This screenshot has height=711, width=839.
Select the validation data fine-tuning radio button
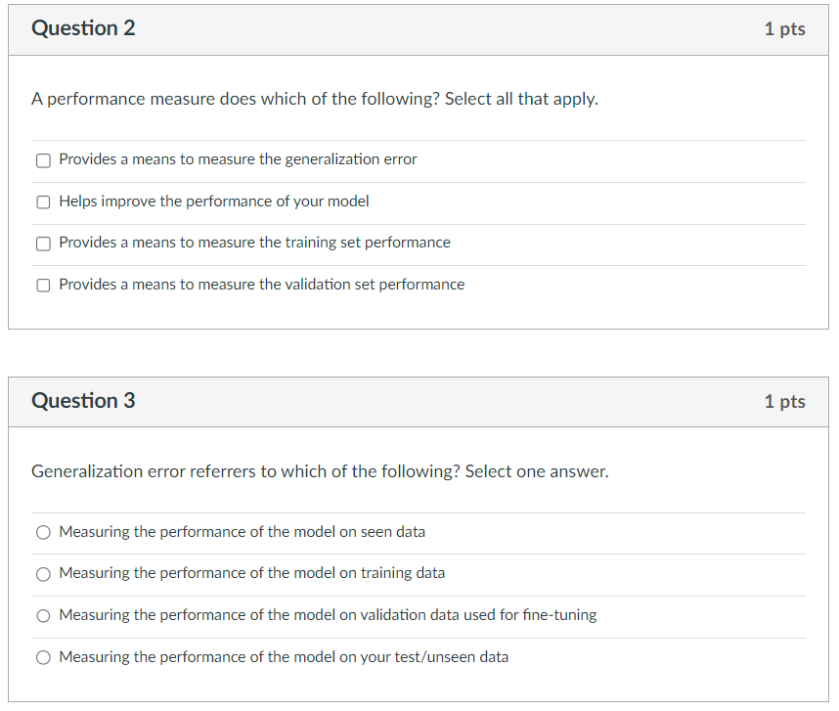43,616
